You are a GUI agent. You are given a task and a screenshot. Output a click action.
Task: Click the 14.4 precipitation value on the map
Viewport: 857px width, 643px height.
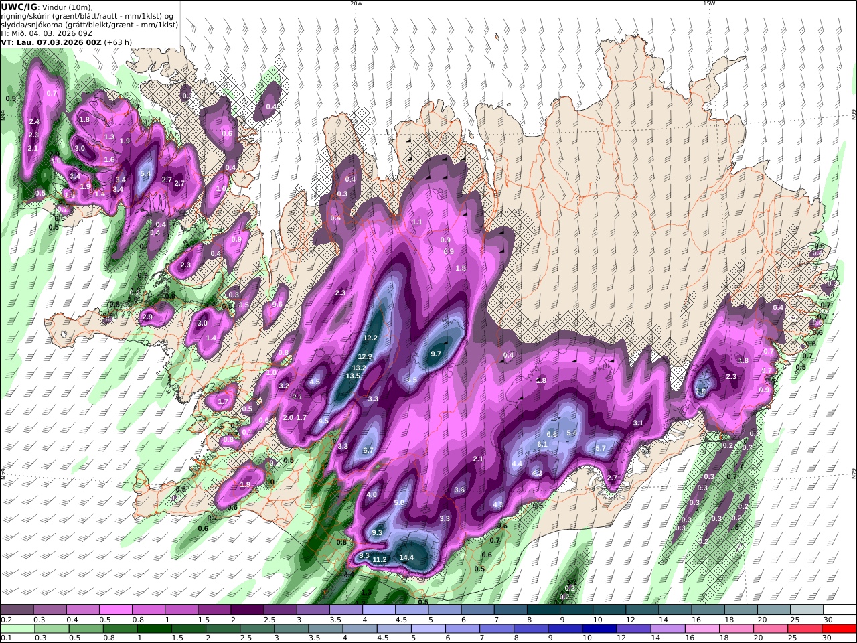coord(406,558)
